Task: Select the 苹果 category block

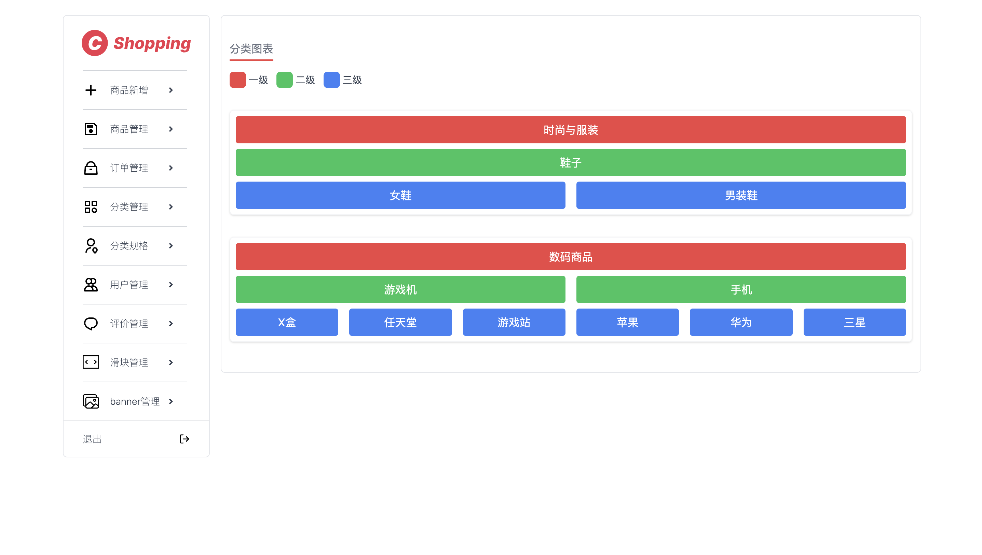Action: click(x=628, y=322)
